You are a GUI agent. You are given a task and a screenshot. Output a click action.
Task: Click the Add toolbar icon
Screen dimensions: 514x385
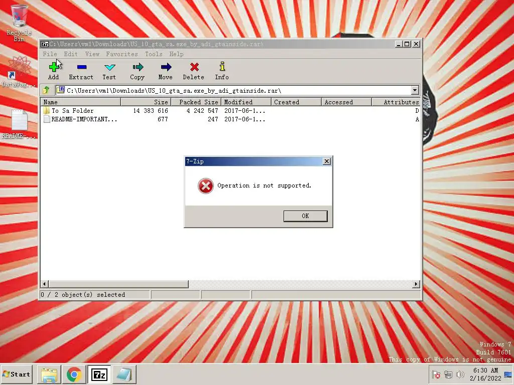(53, 71)
